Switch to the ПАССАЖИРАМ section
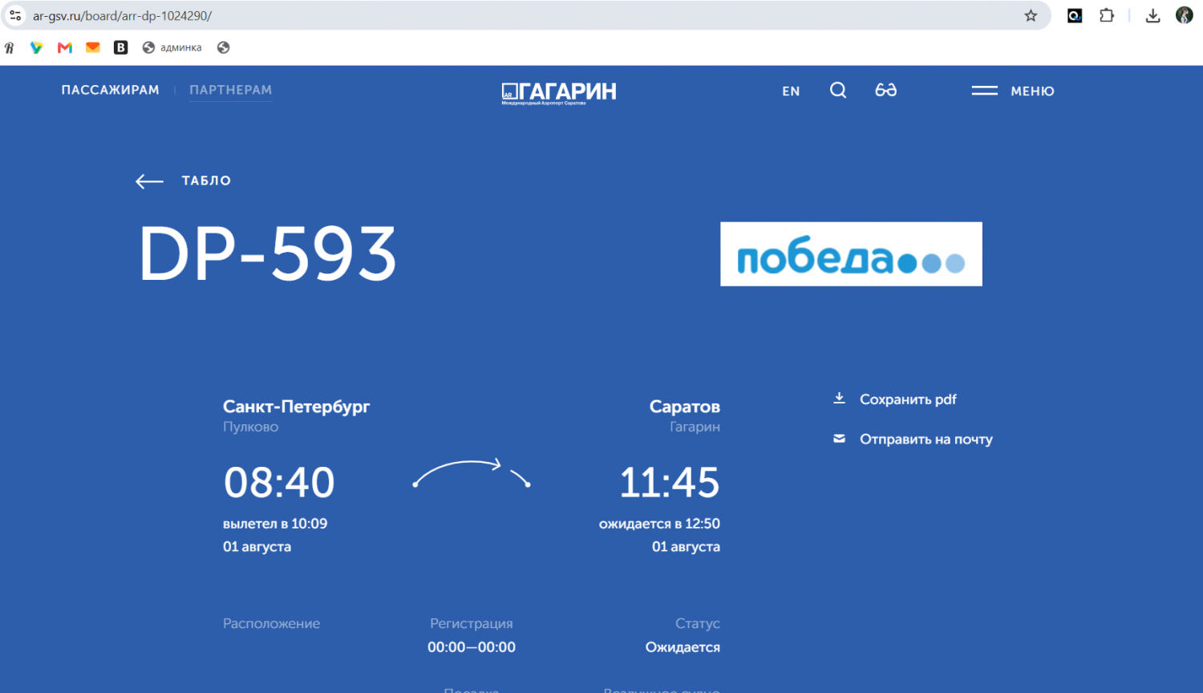The height and width of the screenshot is (693, 1203). tap(111, 90)
